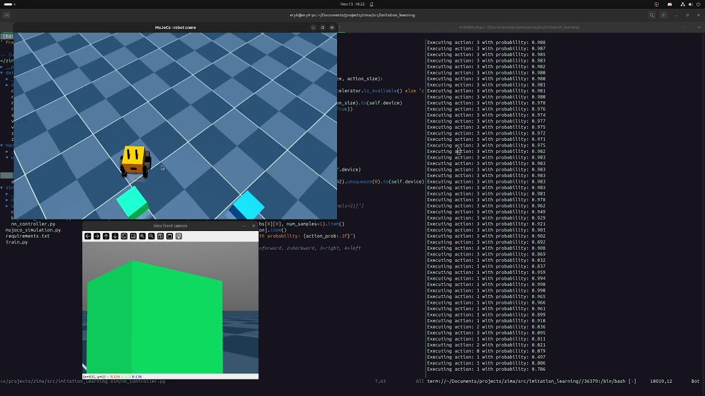Click the save image icon in camera toolbar
Image resolution: width=705 pixels, height=396 pixels.
[160, 236]
